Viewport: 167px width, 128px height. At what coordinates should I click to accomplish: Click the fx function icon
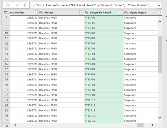pyautogui.click(x=25, y=5)
